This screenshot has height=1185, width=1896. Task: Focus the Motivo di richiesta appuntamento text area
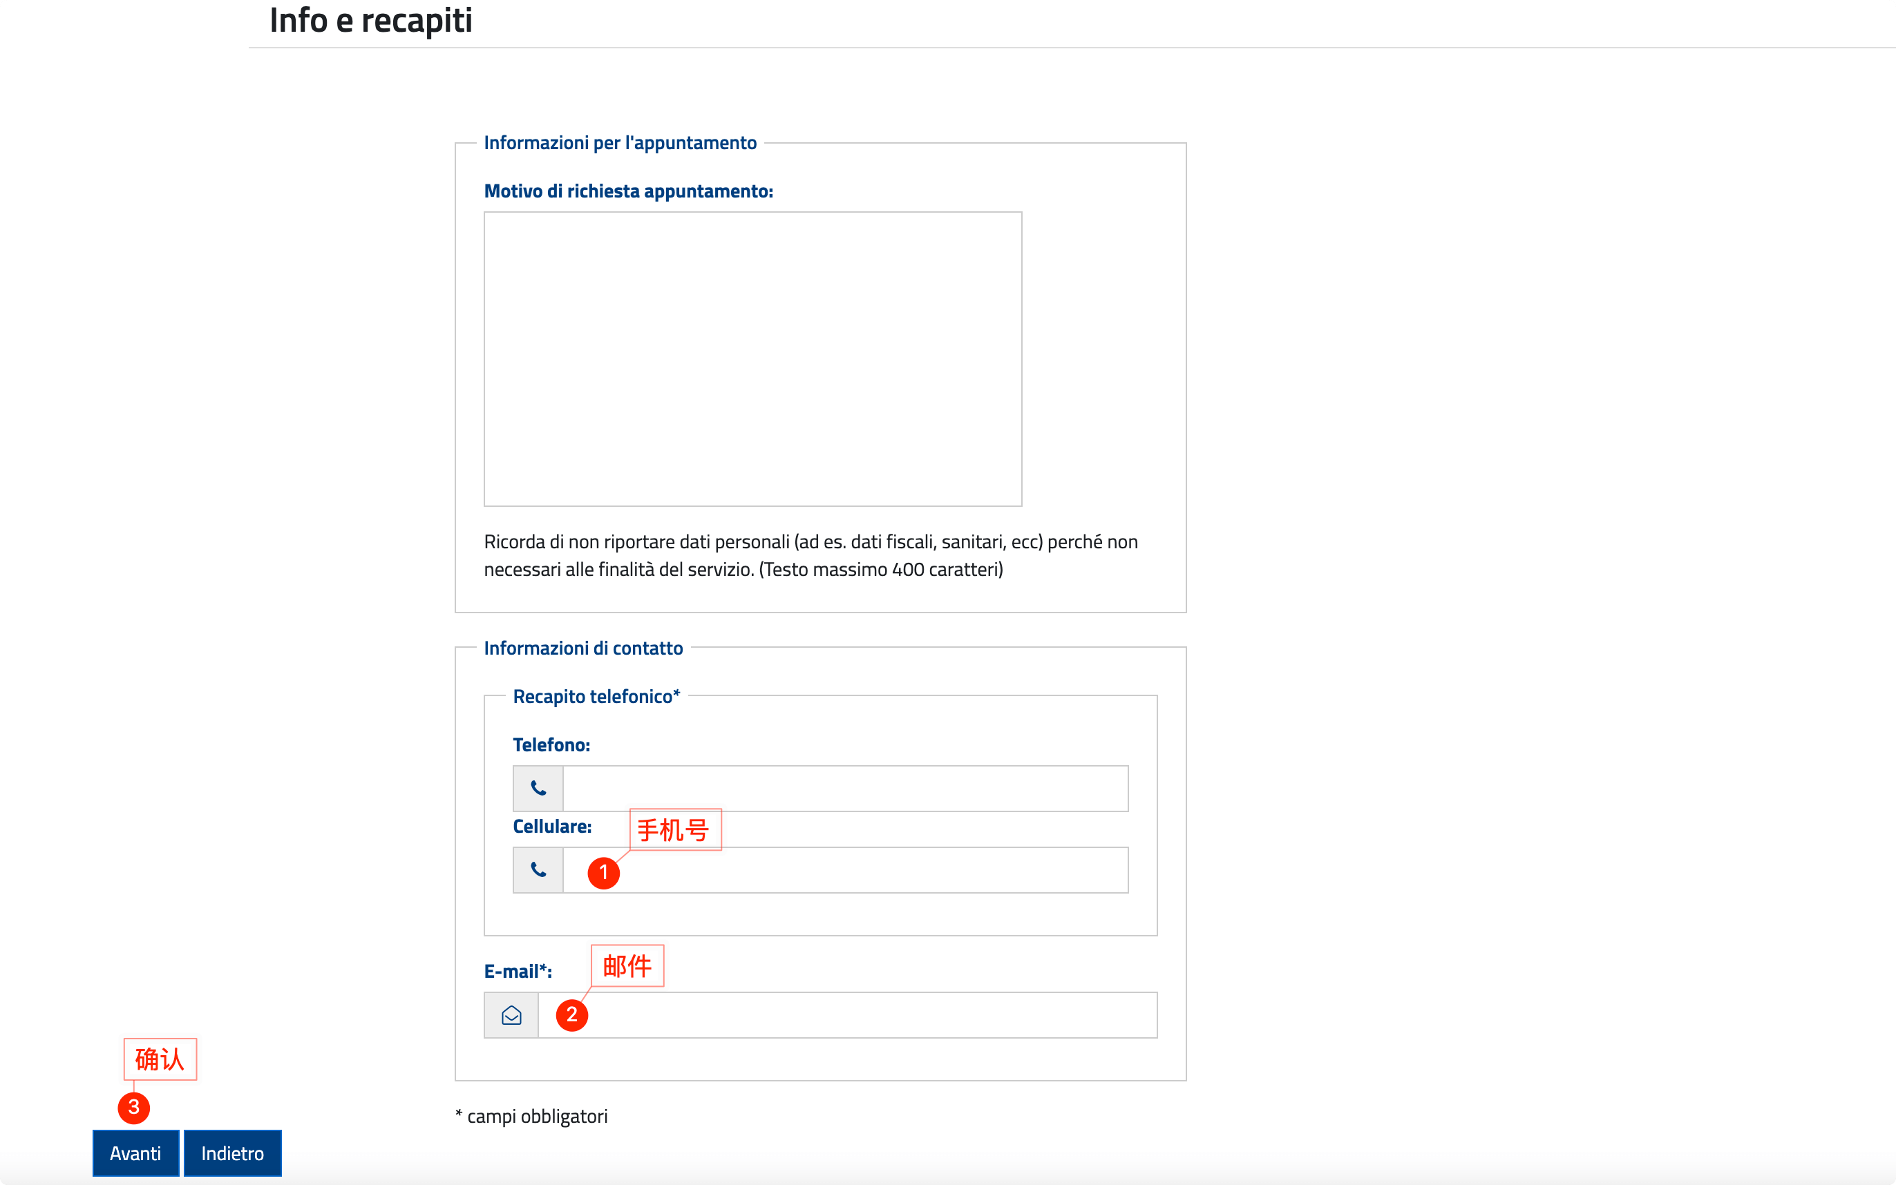pos(752,359)
